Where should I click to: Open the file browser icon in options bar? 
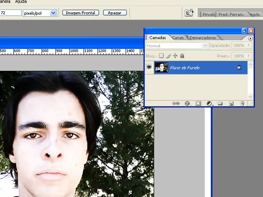(x=189, y=13)
